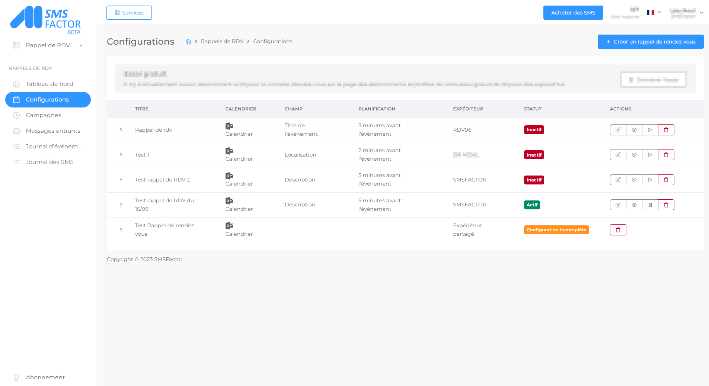Click the Acheter des SMS button
The width and height of the screenshot is (709, 386).
pyautogui.click(x=573, y=13)
